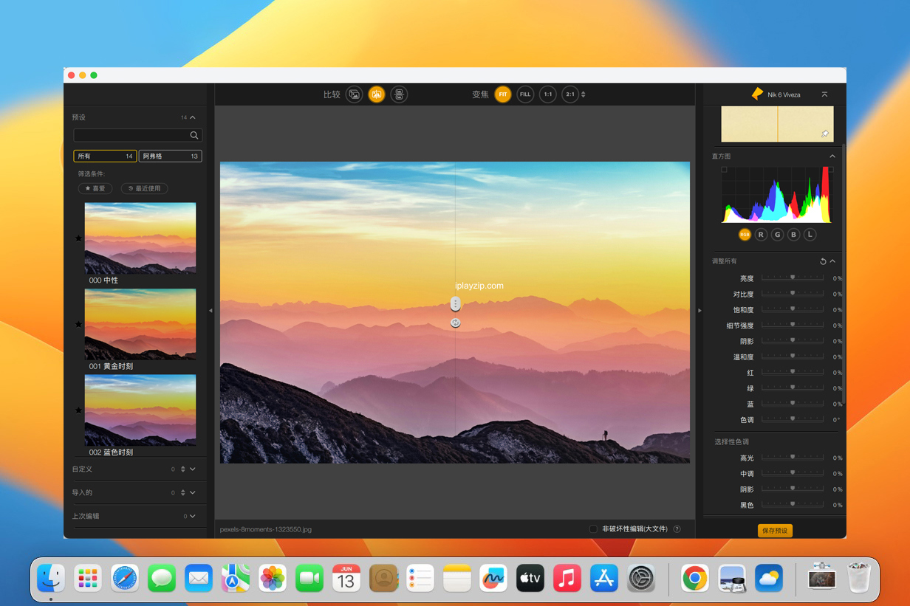This screenshot has height=606, width=910.
Task: Select the side-by-side compare icon
Action: coord(399,94)
